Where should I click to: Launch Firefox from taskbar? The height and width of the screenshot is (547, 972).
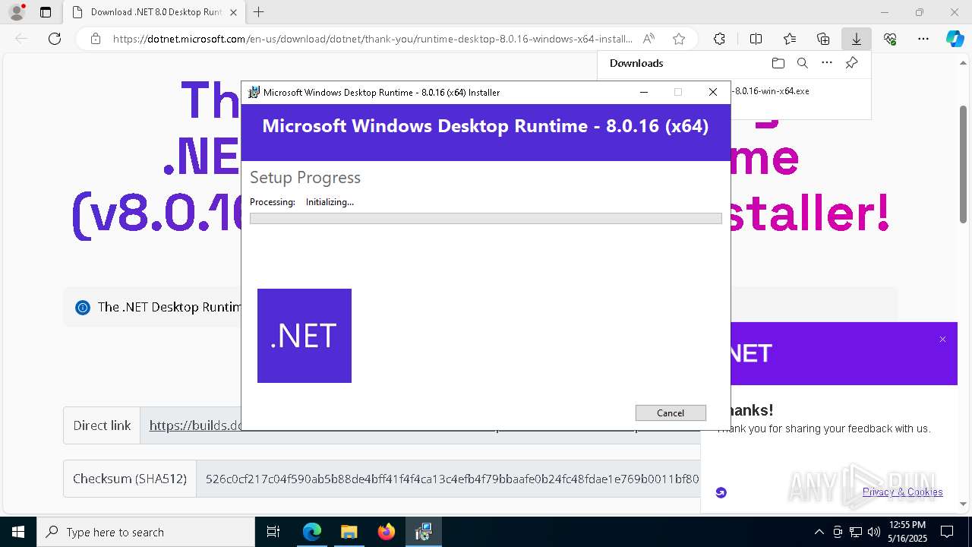click(387, 532)
